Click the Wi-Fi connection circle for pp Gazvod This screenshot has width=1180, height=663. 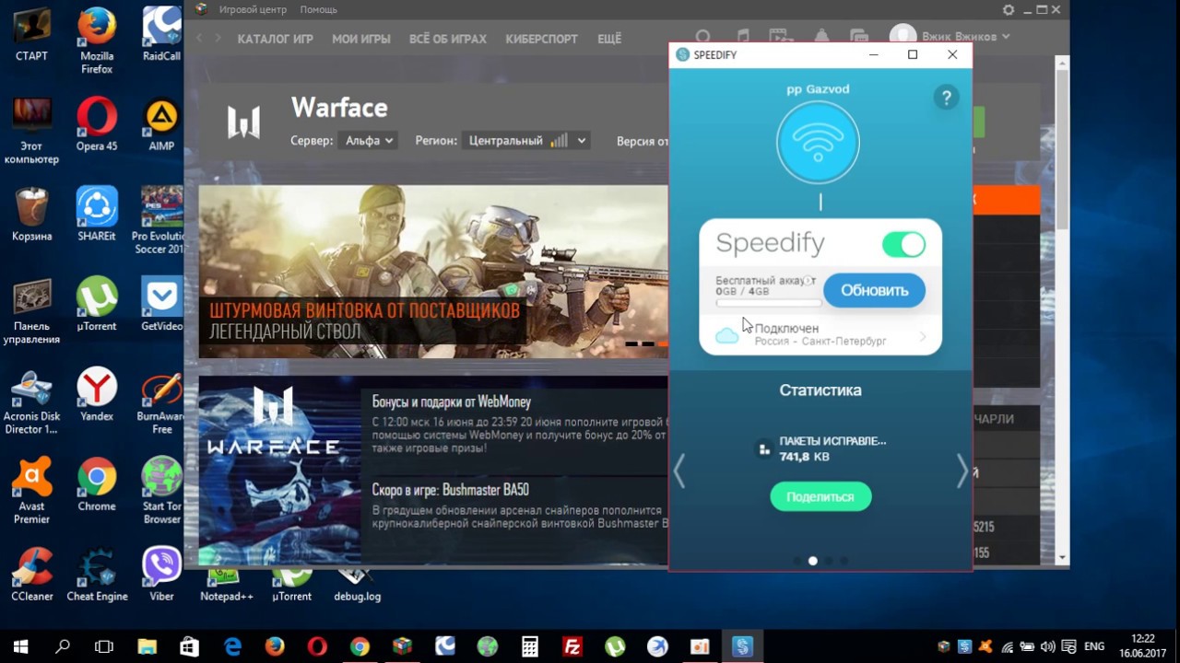(x=818, y=143)
